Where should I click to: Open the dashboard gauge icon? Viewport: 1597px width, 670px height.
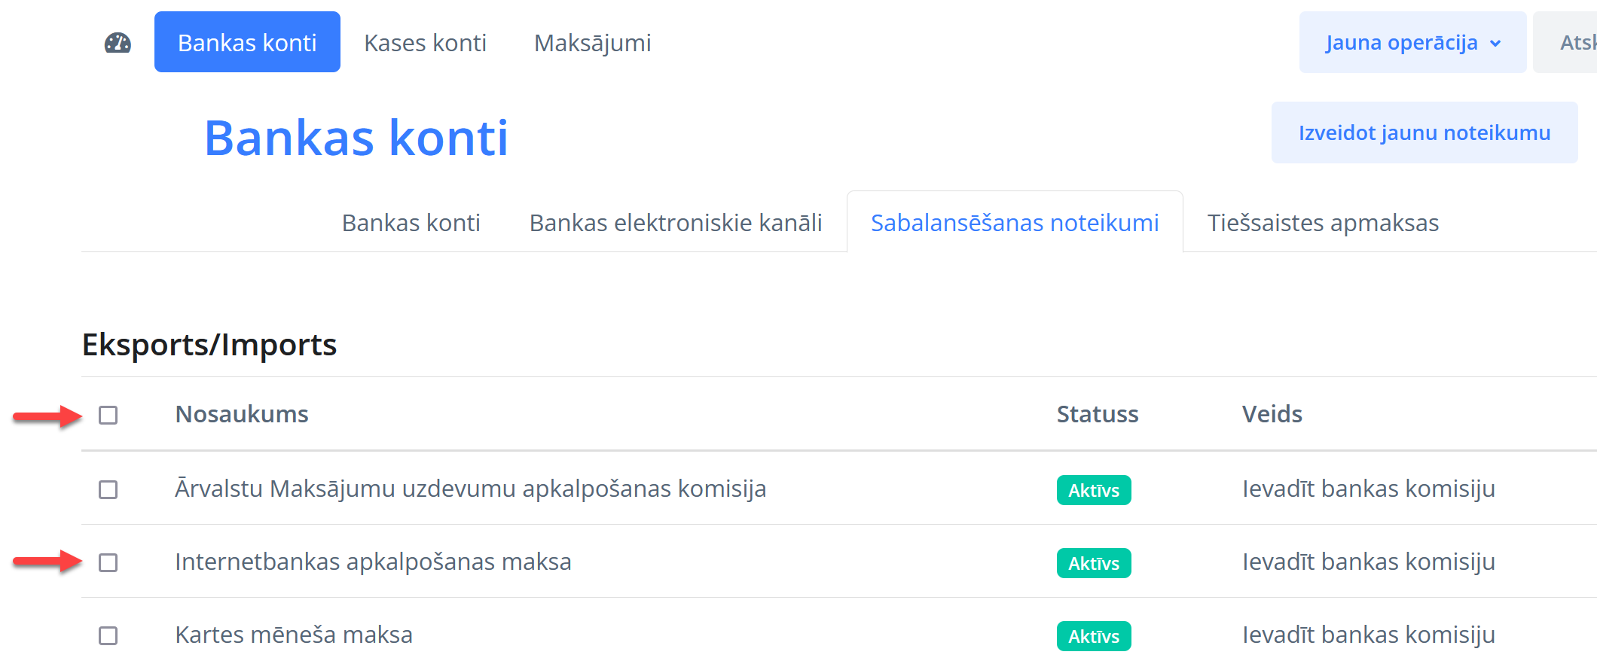(x=118, y=43)
